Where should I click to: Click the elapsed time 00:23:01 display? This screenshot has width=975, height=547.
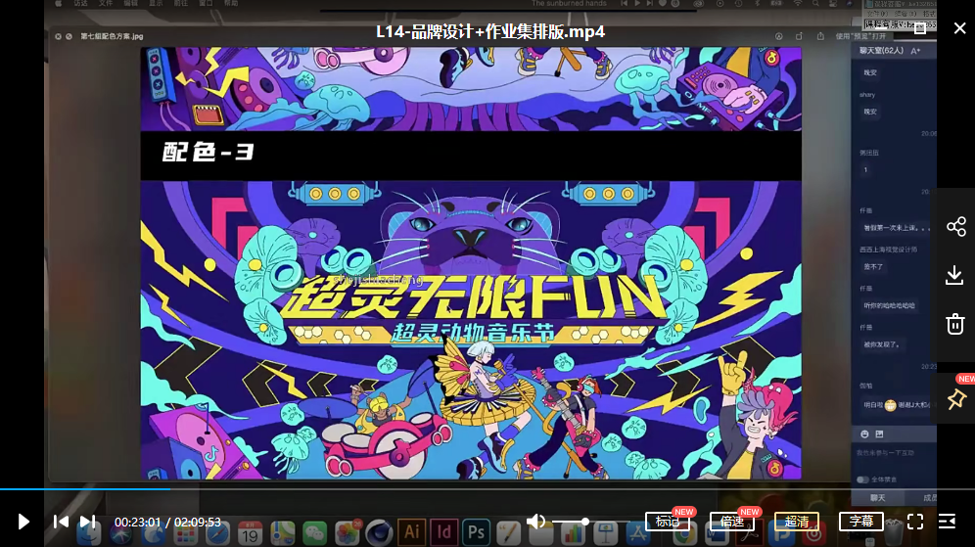pos(137,523)
